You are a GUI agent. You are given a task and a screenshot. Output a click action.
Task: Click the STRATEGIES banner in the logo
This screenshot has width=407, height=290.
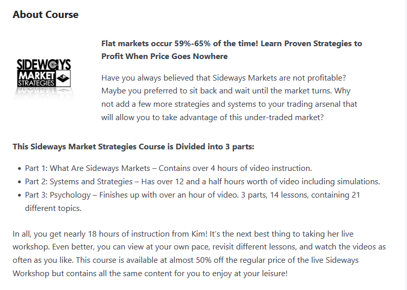click(36, 83)
